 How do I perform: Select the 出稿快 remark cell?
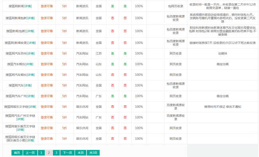(222, 54)
